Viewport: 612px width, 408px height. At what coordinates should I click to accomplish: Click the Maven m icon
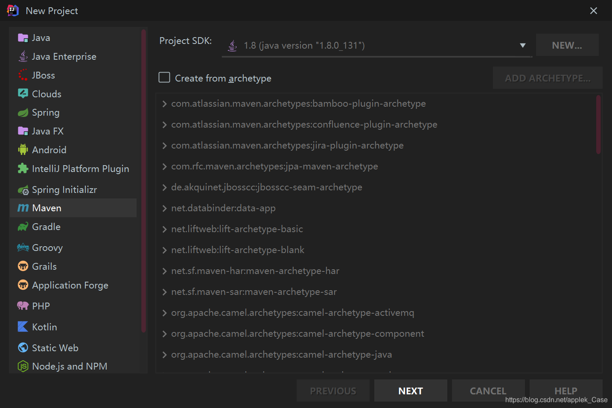(x=23, y=208)
